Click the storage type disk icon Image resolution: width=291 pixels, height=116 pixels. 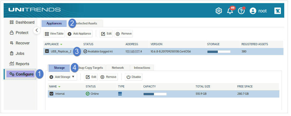[120, 94]
